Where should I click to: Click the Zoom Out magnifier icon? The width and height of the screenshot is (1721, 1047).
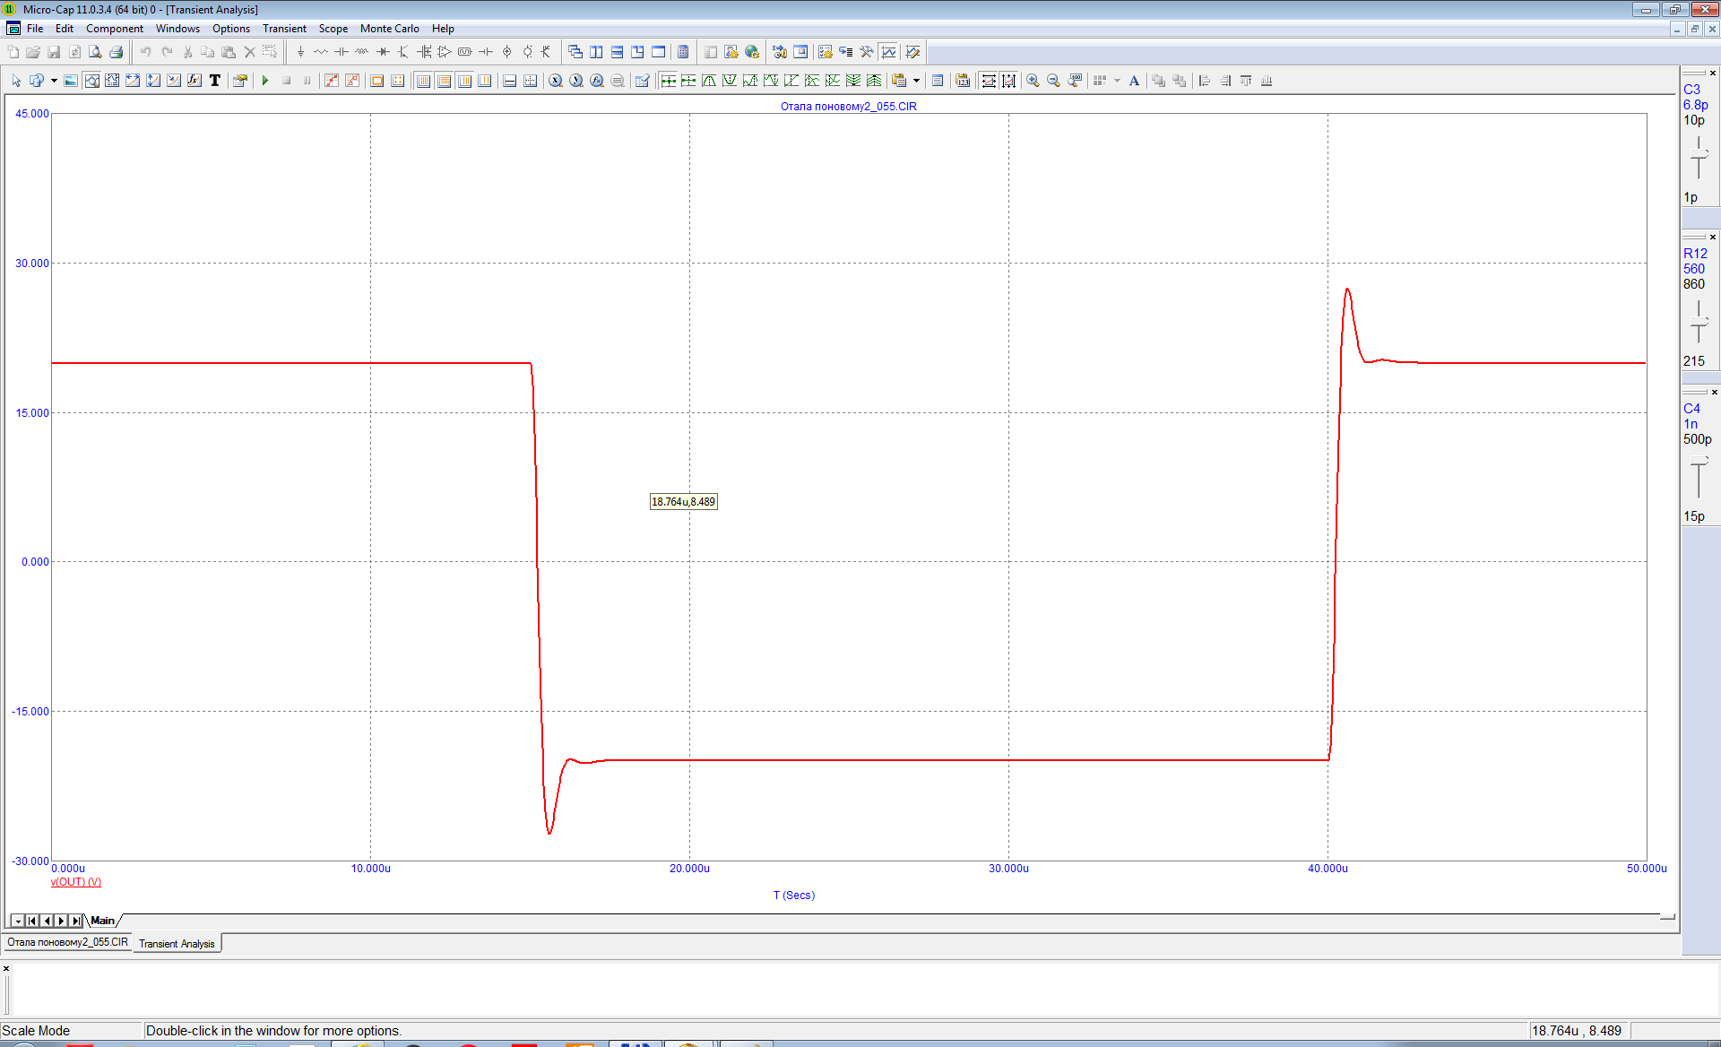pos(1053,81)
